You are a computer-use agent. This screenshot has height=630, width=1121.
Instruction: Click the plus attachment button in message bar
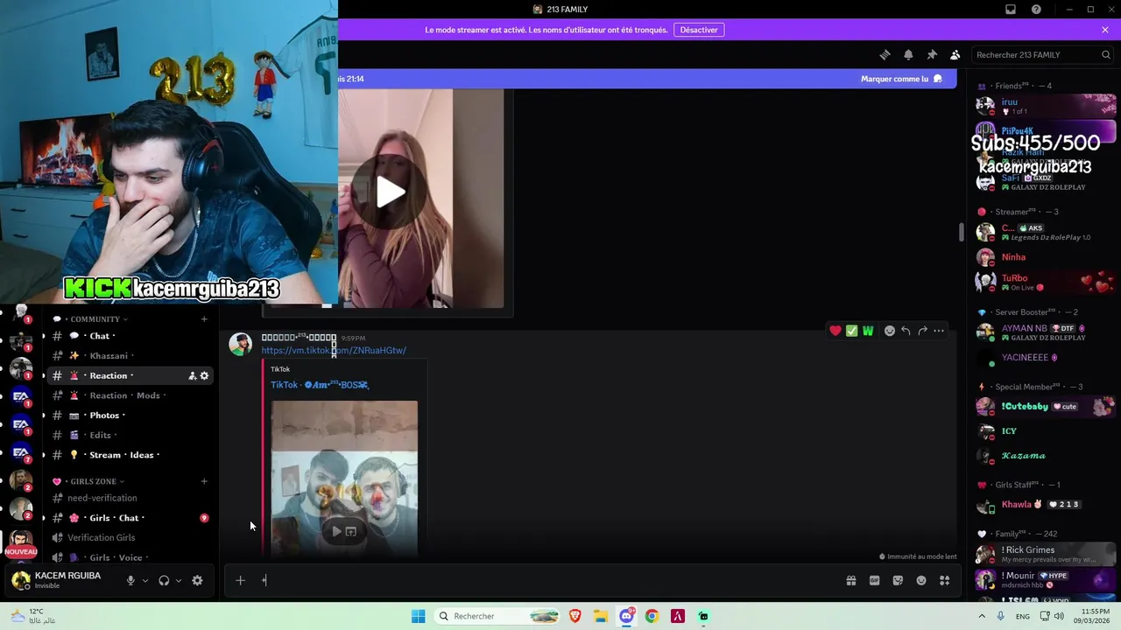pyautogui.click(x=240, y=580)
